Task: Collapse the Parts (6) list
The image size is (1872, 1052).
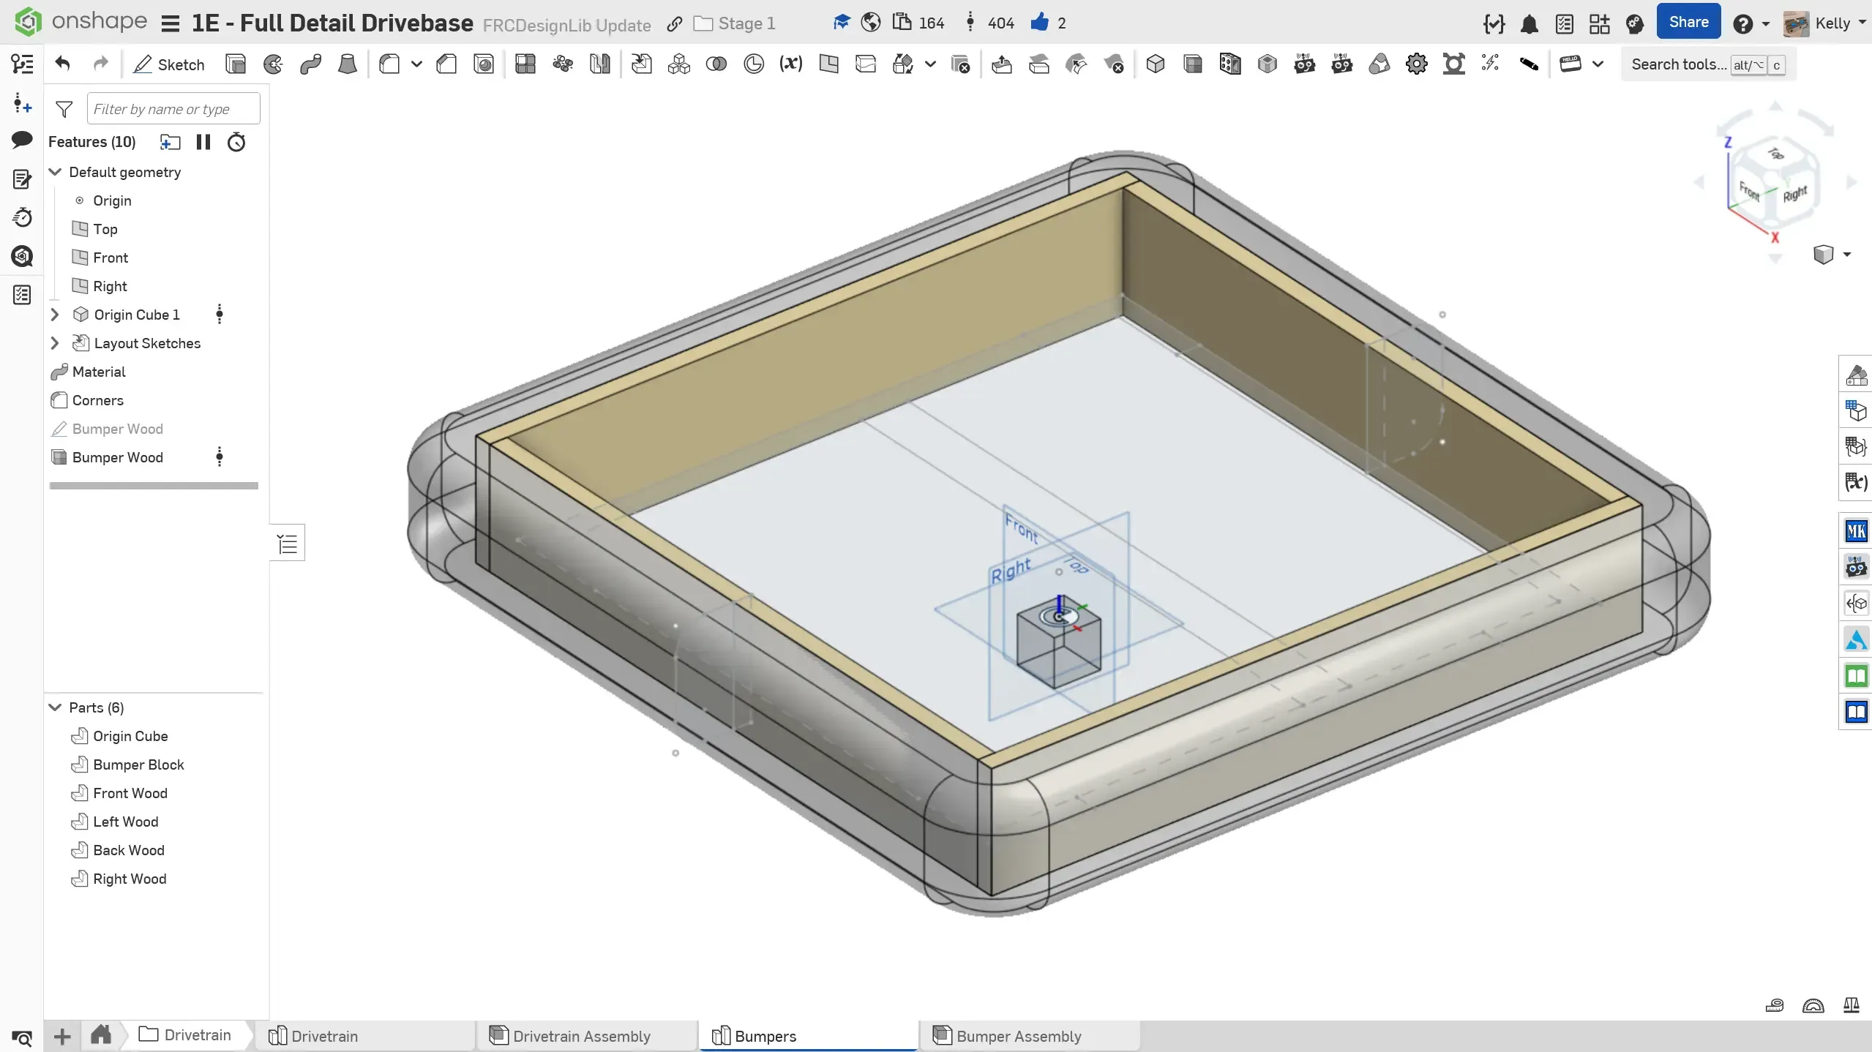Action: [55, 707]
